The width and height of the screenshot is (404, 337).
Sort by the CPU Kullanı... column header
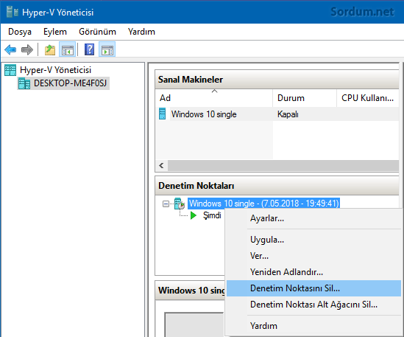pos(368,98)
